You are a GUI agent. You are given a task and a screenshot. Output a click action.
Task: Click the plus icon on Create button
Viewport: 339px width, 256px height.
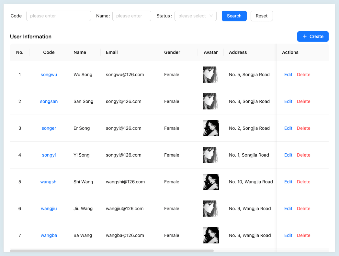pyautogui.click(x=304, y=36)
